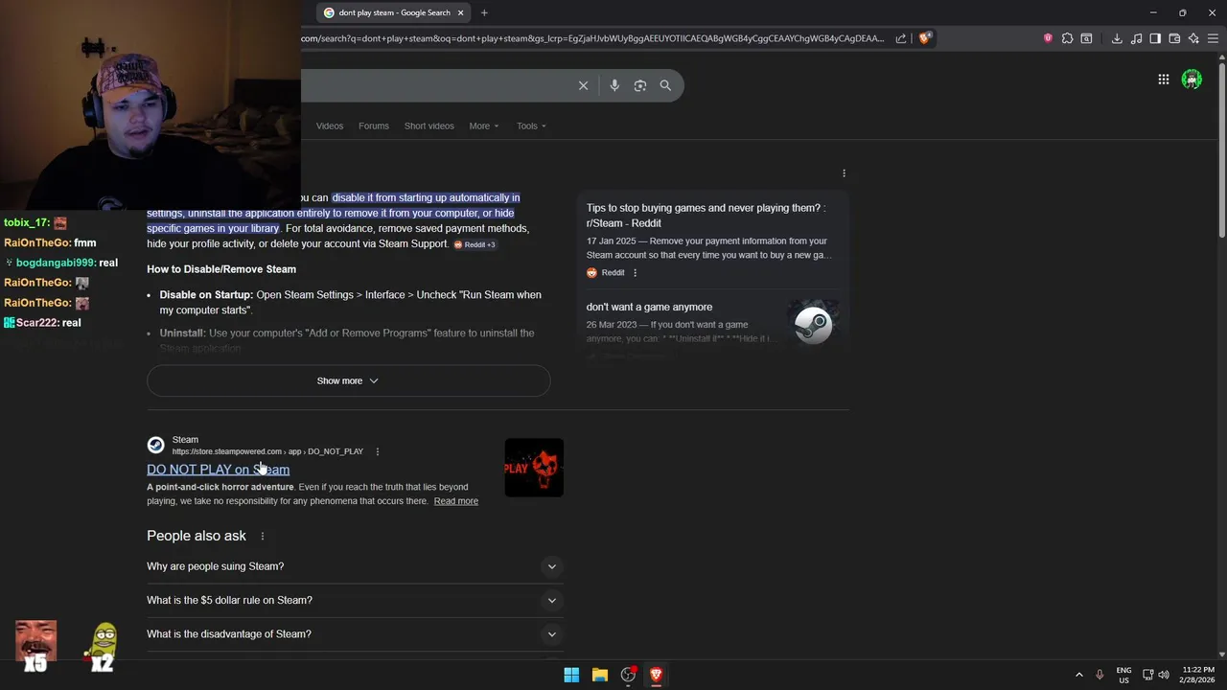Show hidden system tray icons
The width and height of the screenshot is (1227, 690).
(x=1078, y=675)
